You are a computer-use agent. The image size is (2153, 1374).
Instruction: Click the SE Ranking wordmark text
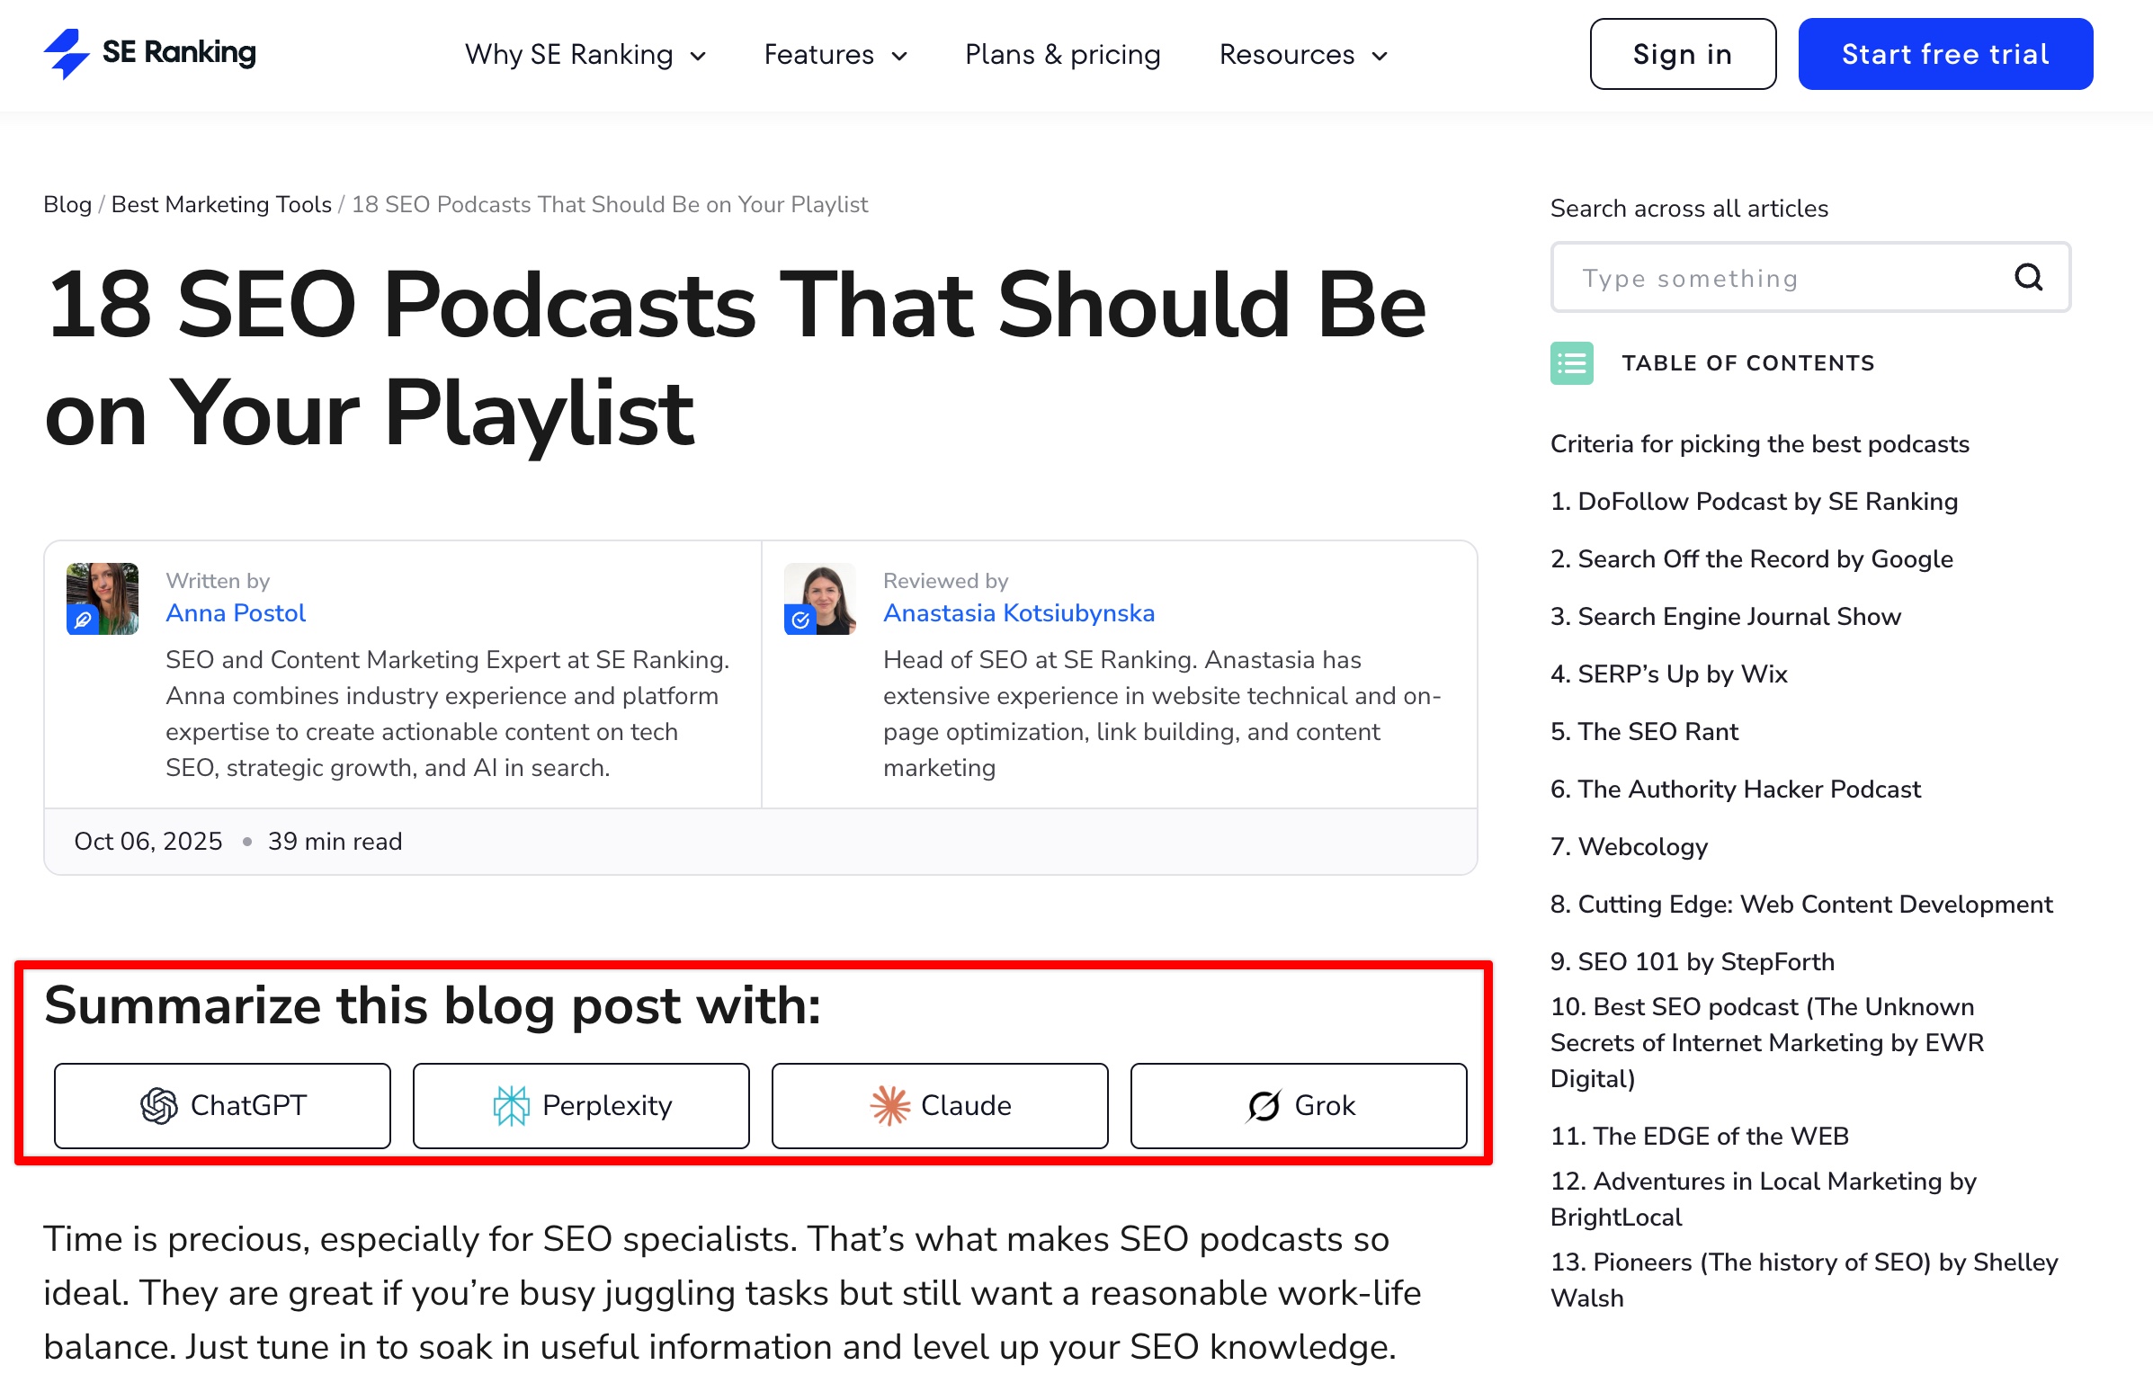click(179, 52)
